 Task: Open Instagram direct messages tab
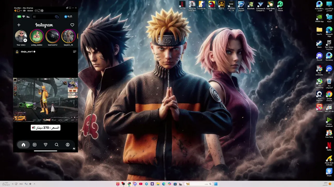pyautogui.click(x=45, y=145)
